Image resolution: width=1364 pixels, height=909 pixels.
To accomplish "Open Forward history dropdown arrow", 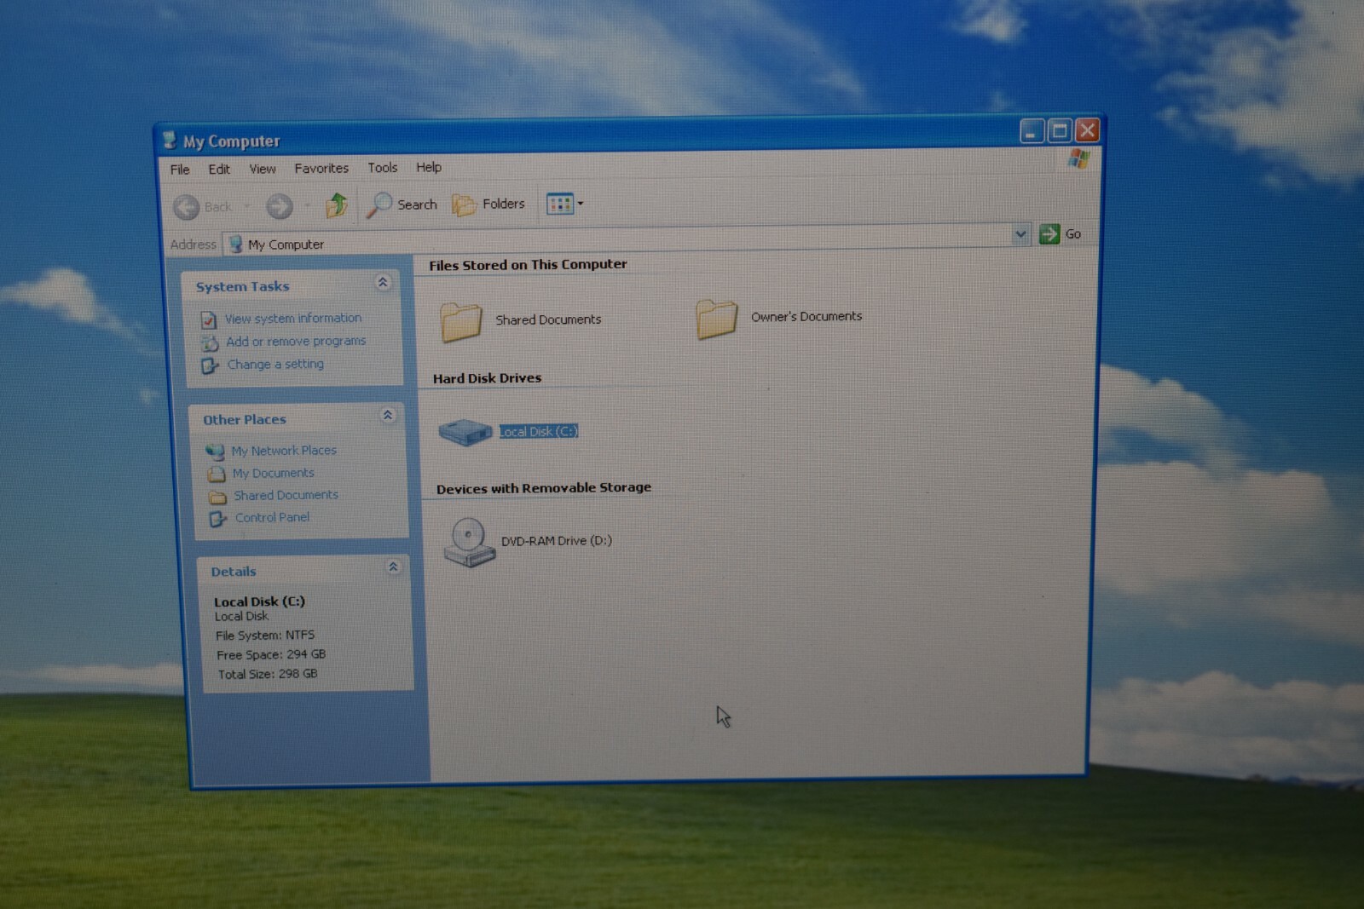I will [x=307, y=205].
